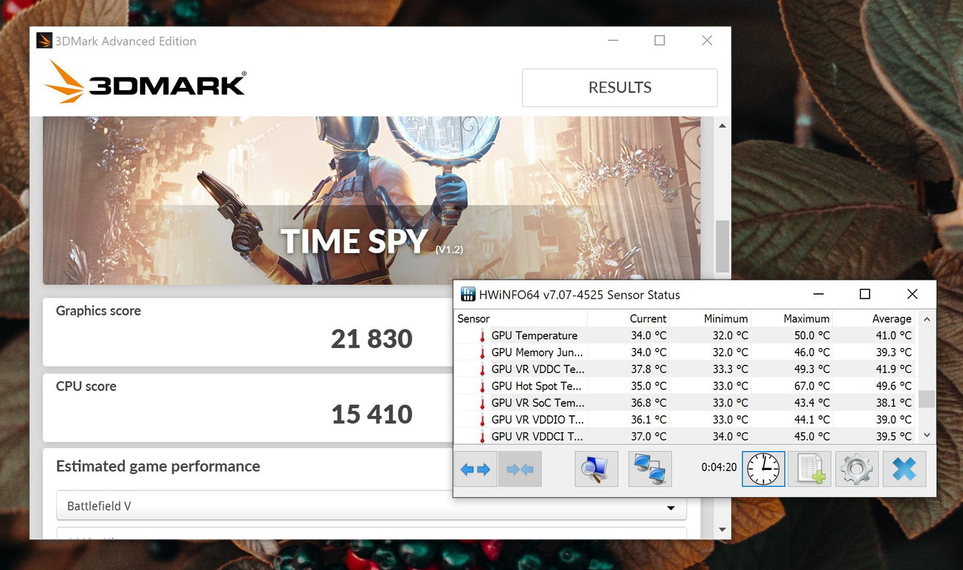
Task: Click the thermometer icon beside GPU Hot Spot Te...
Action: tap(482, 386)
